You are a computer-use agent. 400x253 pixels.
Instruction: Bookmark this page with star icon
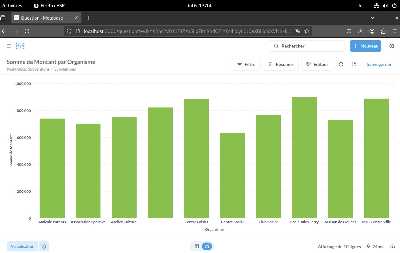pyautogui.click(x=307, y=31)
